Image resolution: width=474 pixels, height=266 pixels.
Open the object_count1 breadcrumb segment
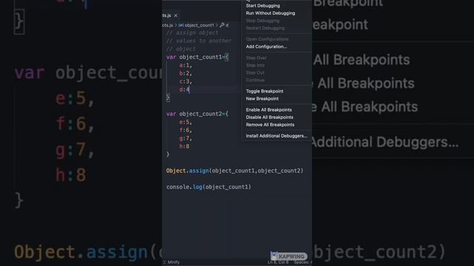(199, 25)
